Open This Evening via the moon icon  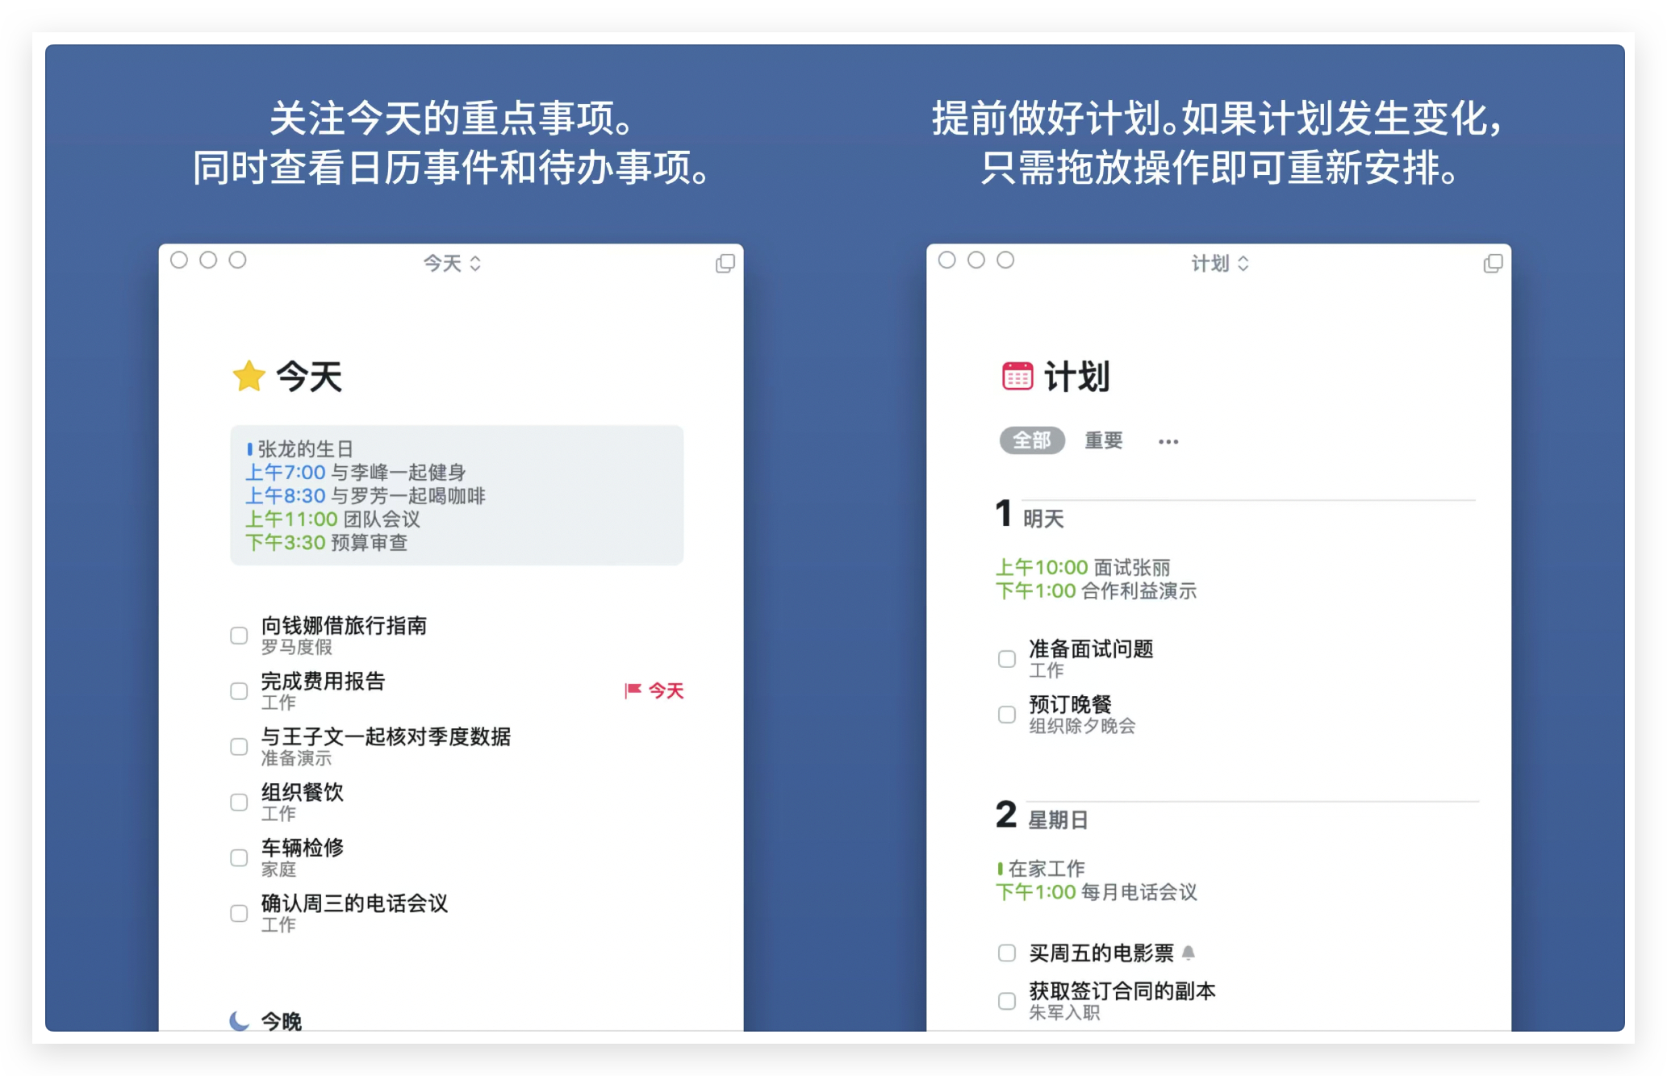(x=240, y=1020)
